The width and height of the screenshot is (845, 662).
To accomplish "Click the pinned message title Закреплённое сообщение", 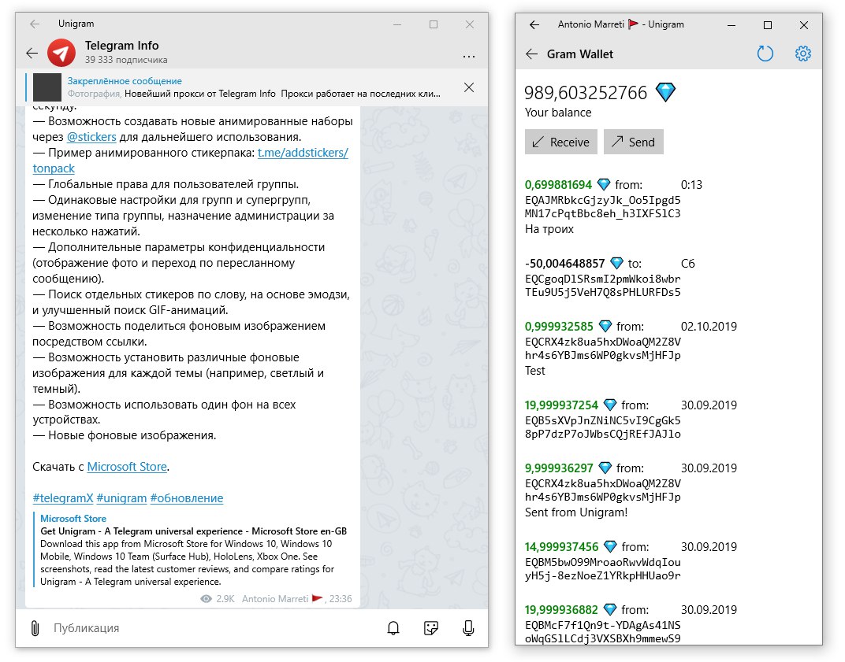I will [x=125, y=81].
